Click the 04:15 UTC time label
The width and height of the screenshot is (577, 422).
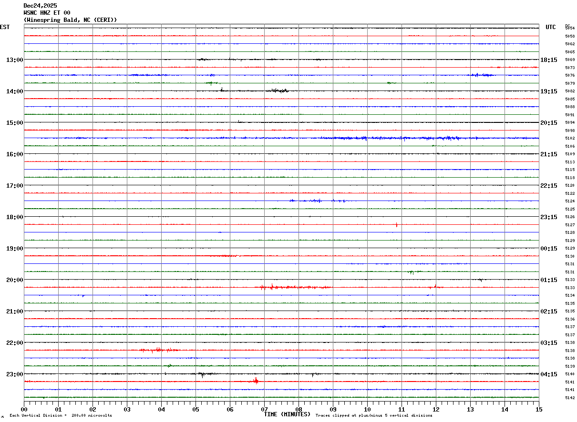click(x=549, y=374)
